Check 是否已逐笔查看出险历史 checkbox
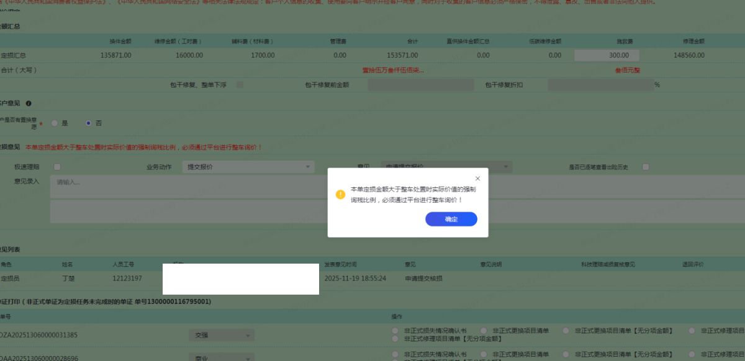This screenshot has width=745, height=361. [646, 167]
